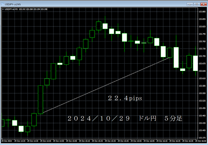Viewport: 208px width, 145px height.
Task: Click the 29 Oct 16:35 time axis label
Action: coord(188,141)
